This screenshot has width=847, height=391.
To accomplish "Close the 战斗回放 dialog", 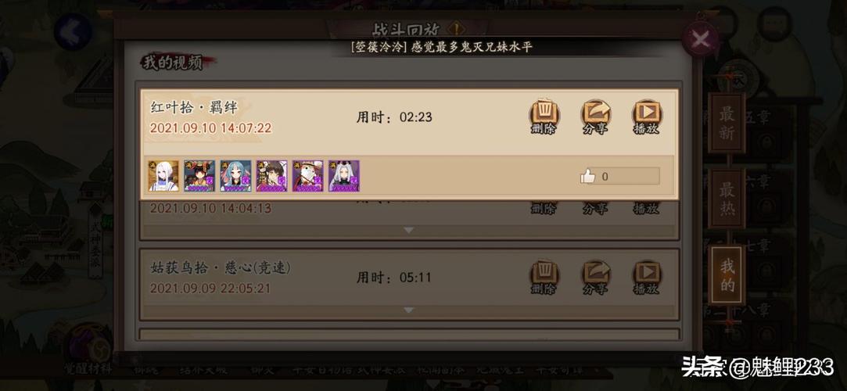I will click(x=700, y=38).
